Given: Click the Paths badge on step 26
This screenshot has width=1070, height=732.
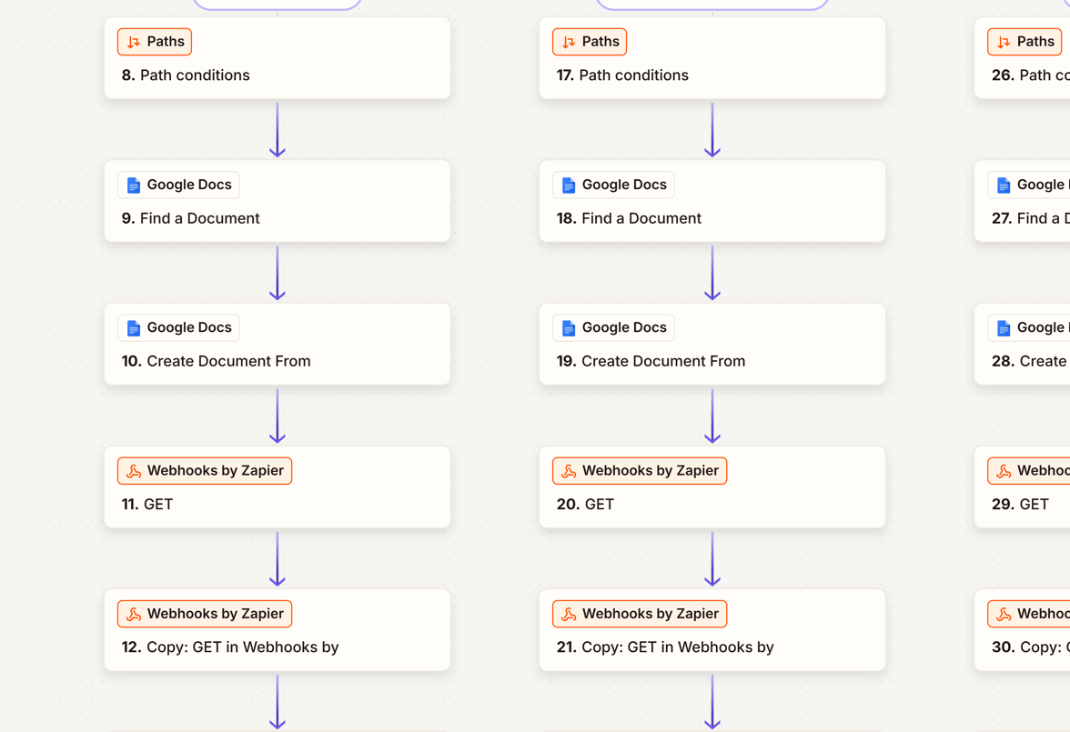Looking at the screenshot, I should coord(1025,41).
